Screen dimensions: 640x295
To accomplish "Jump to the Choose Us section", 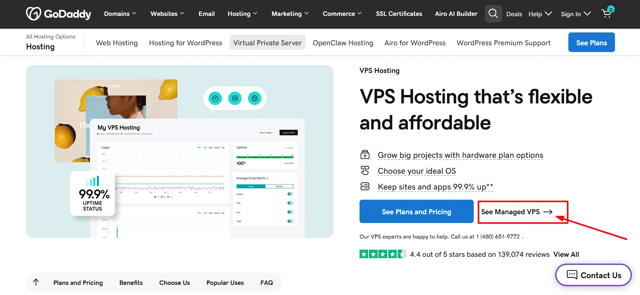I will pos(175,283).
